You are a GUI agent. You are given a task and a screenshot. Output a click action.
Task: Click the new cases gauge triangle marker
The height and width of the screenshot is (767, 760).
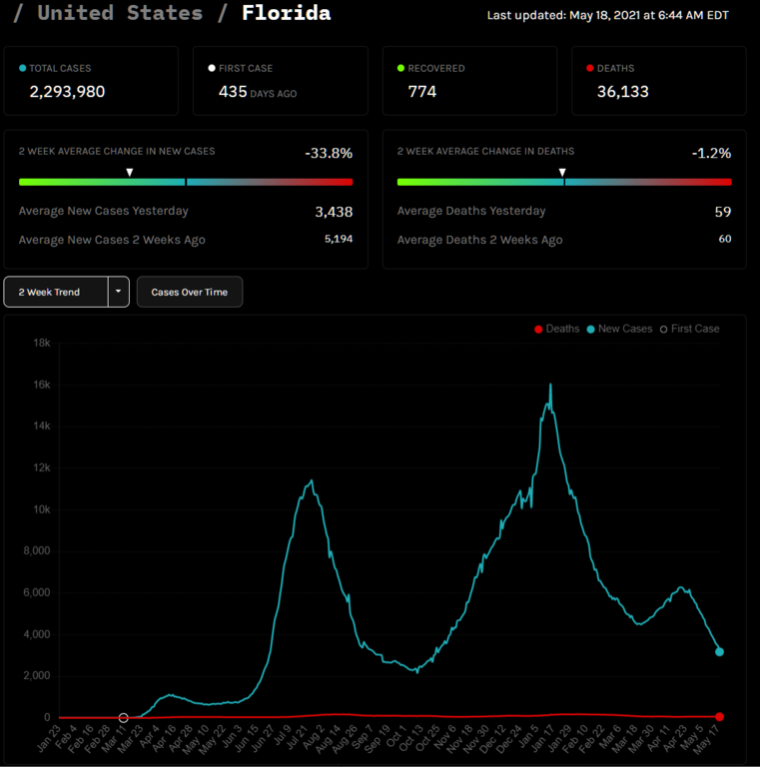point(129,172)
